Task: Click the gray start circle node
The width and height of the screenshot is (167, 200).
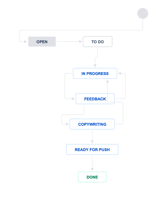Action: (143, 14)
